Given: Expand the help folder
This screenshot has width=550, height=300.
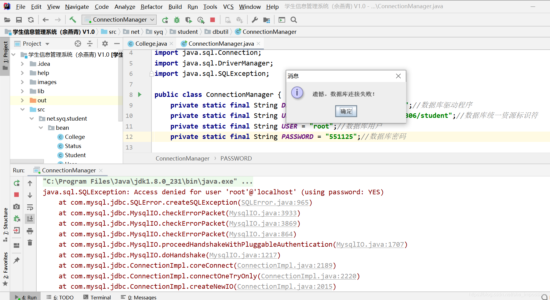Looking at the screenshot, I should pyautogui.click(x=22, y=73).
